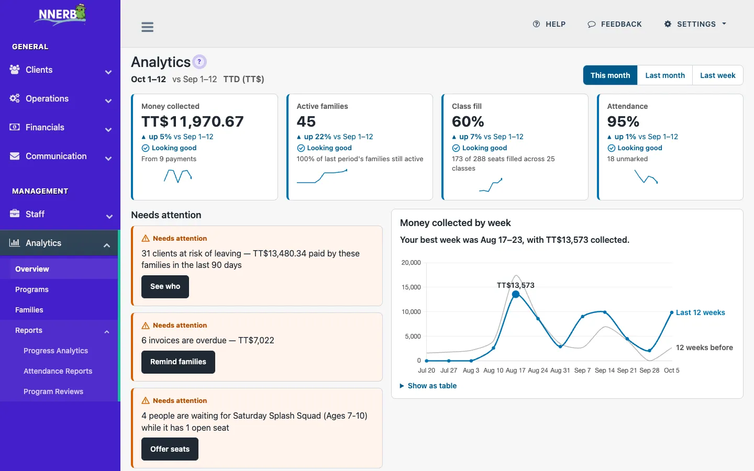The height and width of the screenshot is (471, 754).
Task: Click the See who button
Action: click(x=165, y=287)
